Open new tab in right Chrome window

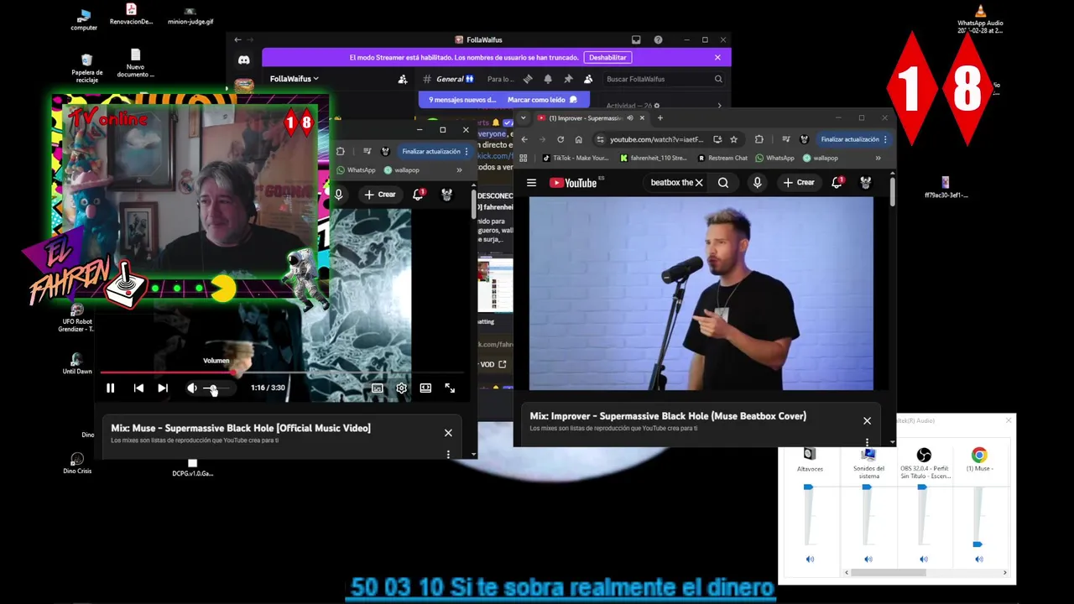point(660,117)
